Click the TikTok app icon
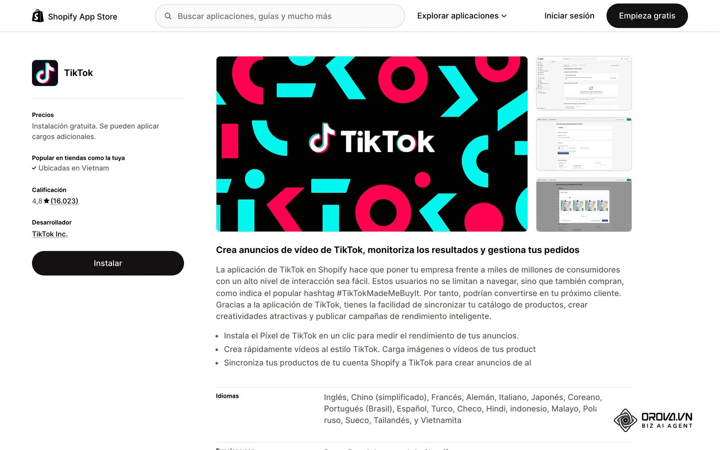Viewport: 720px width, 450px height. point(45,73)
